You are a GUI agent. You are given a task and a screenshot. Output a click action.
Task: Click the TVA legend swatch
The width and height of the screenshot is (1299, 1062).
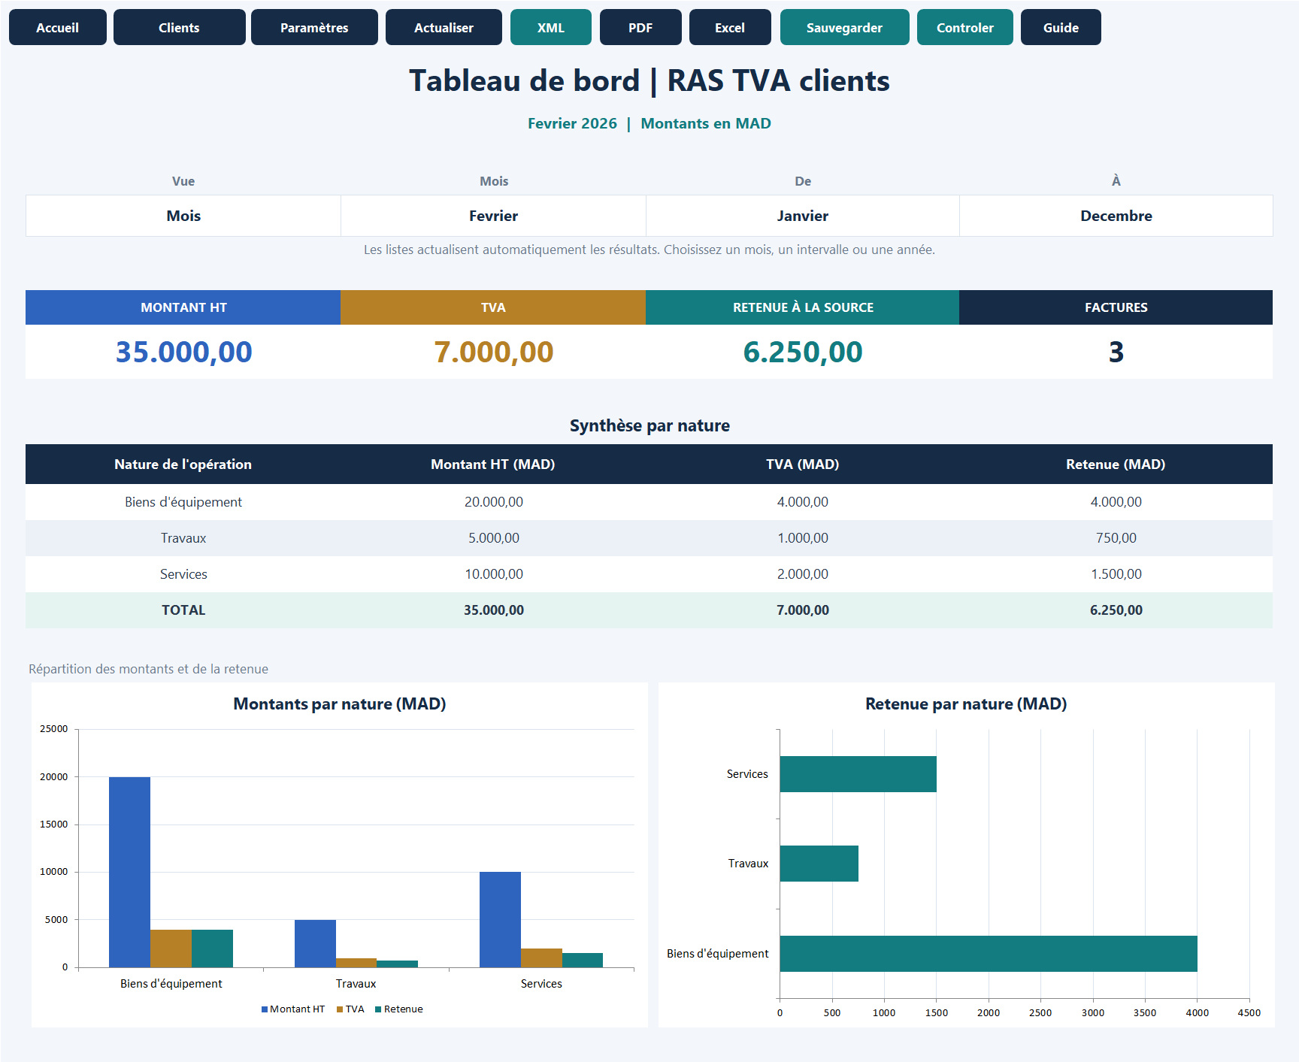point(340,1009)
